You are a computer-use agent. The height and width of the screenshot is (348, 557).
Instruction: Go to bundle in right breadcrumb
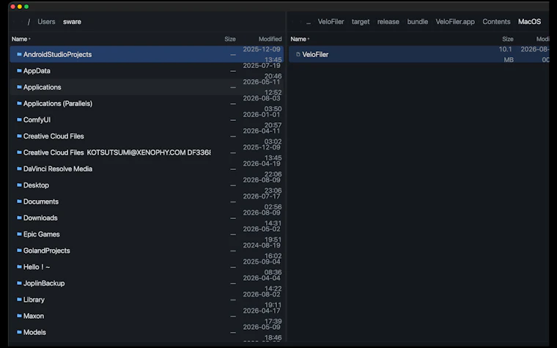418,22
